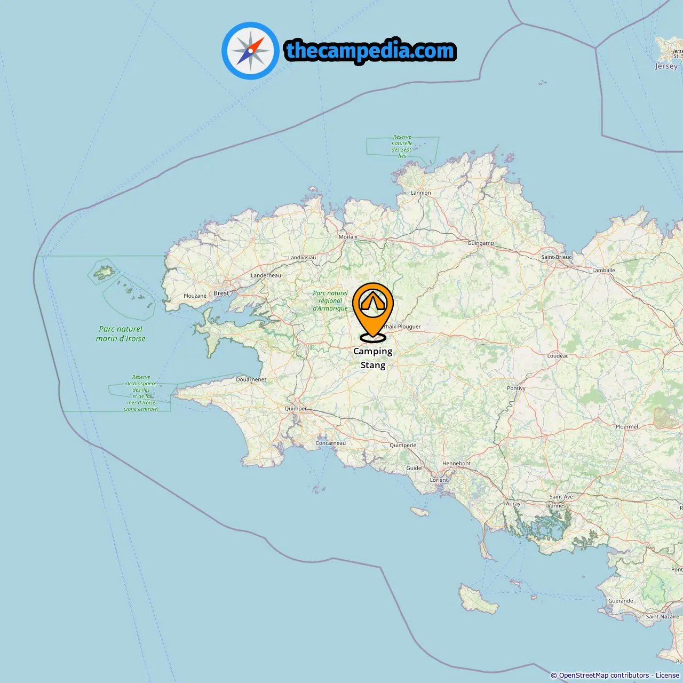Click the Brest city label
Viewport: 683px width, 683px height.
click(221, 293)
